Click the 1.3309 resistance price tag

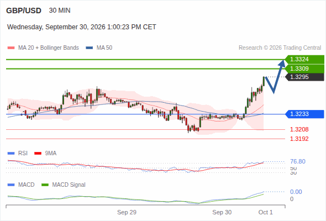[304, 69]
